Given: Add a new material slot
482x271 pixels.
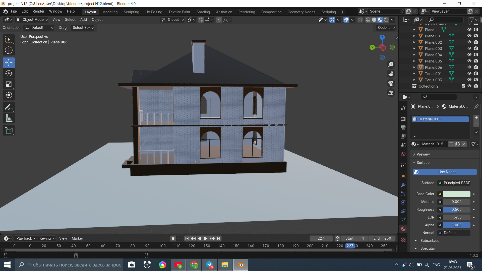Looking at the screenshot, I should (476, 118).
